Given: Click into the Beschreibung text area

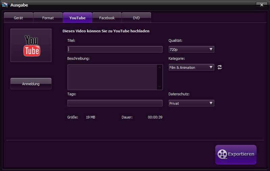Looking at the screenshot, I should click(x=112, y=77).
